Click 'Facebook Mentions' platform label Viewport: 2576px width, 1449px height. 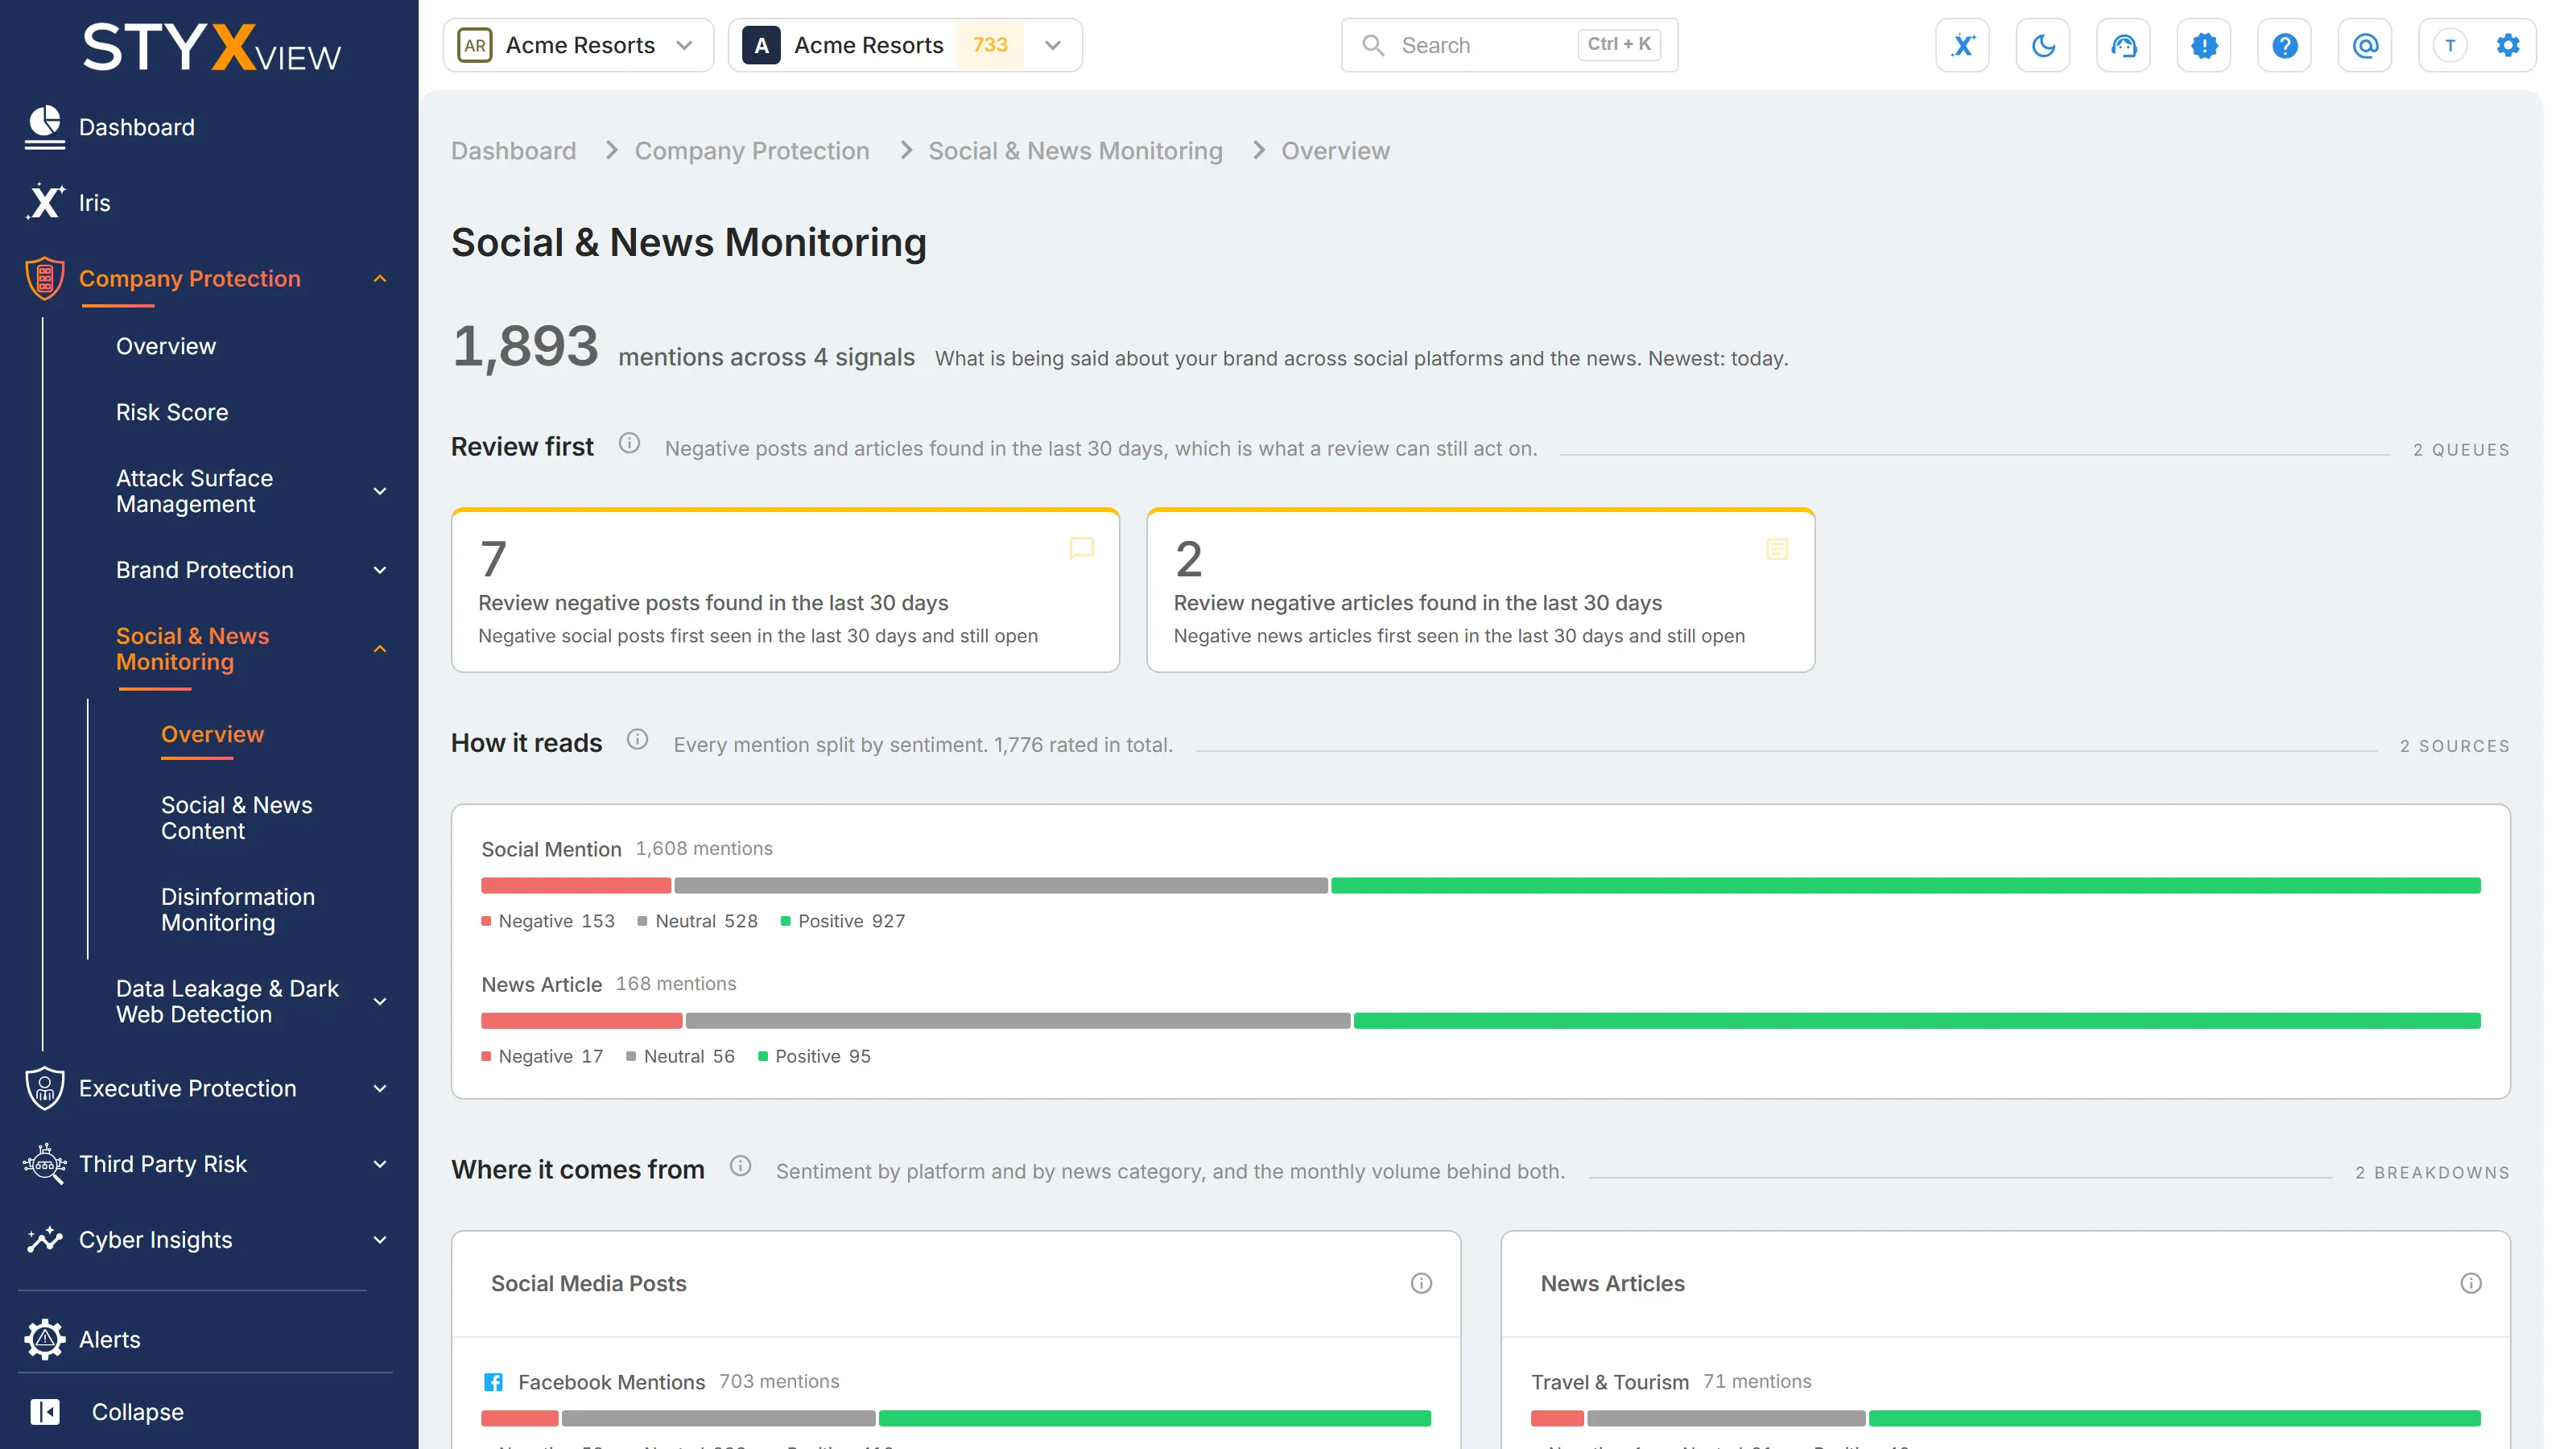pos(611,1382)
